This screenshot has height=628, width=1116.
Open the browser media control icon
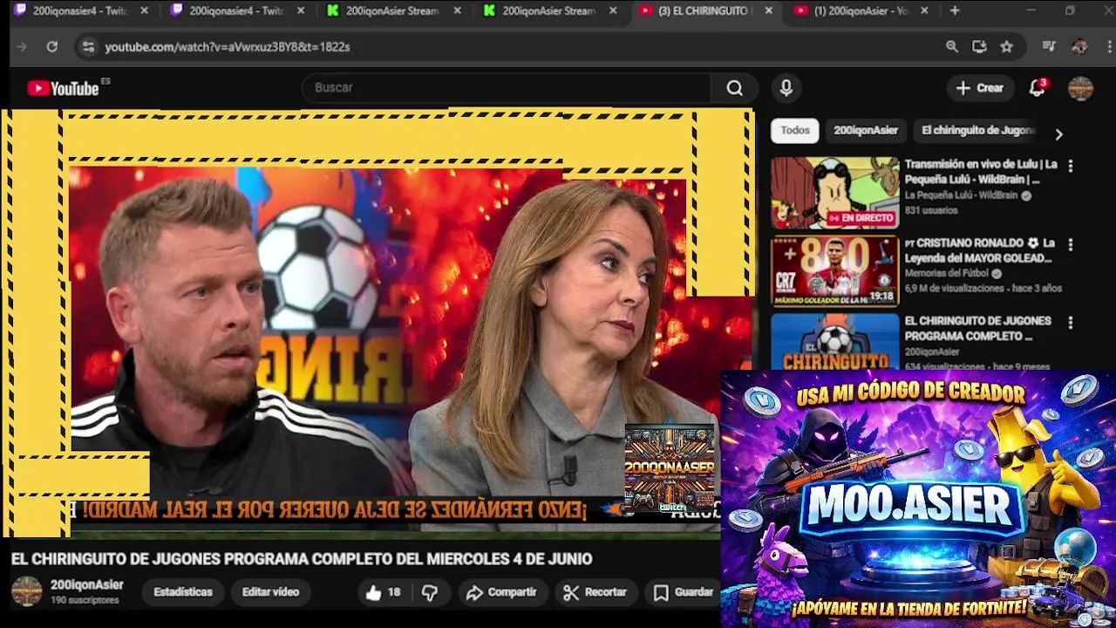pos(1050,47)
